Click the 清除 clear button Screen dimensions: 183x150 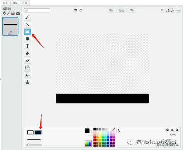pyautogui.click(x=112, y=10)
